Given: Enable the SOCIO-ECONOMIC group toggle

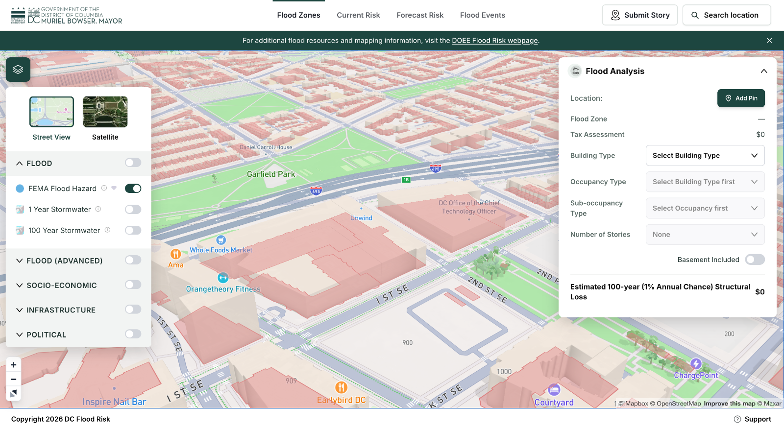Looking at the screenshot, I should click(133, 285).
